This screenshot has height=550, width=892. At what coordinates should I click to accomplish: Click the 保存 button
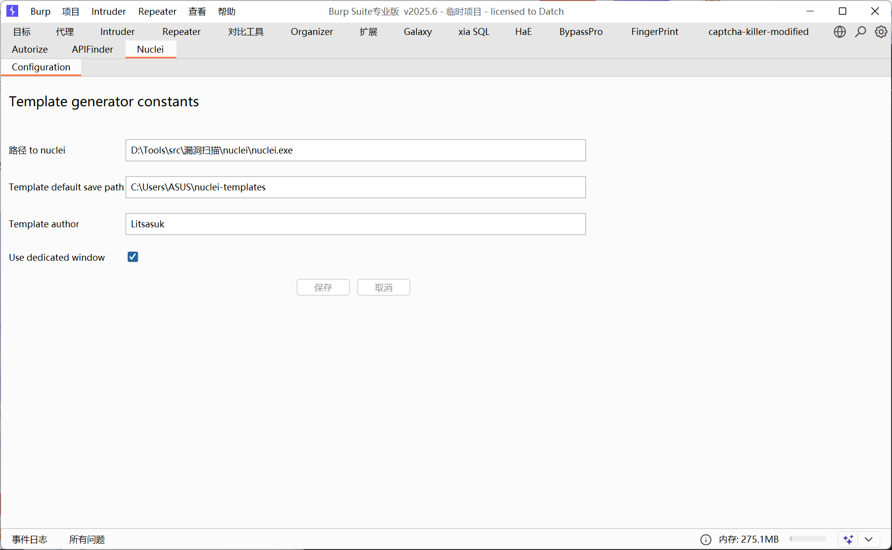(323, 287)
